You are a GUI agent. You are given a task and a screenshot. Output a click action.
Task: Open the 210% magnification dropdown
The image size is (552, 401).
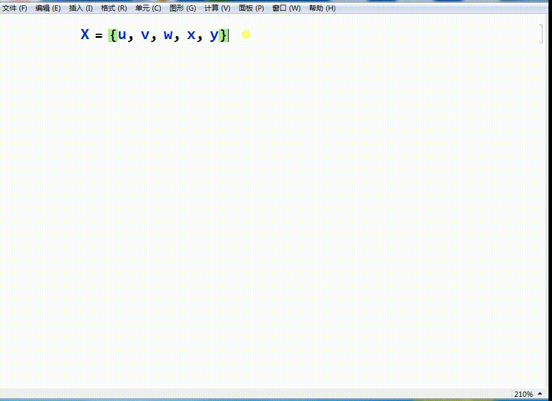[x=528, y=394]
